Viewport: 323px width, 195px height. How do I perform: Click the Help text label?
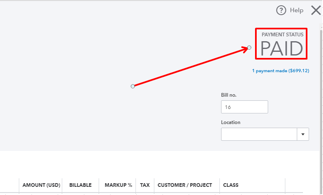click(x=296, y=10)
